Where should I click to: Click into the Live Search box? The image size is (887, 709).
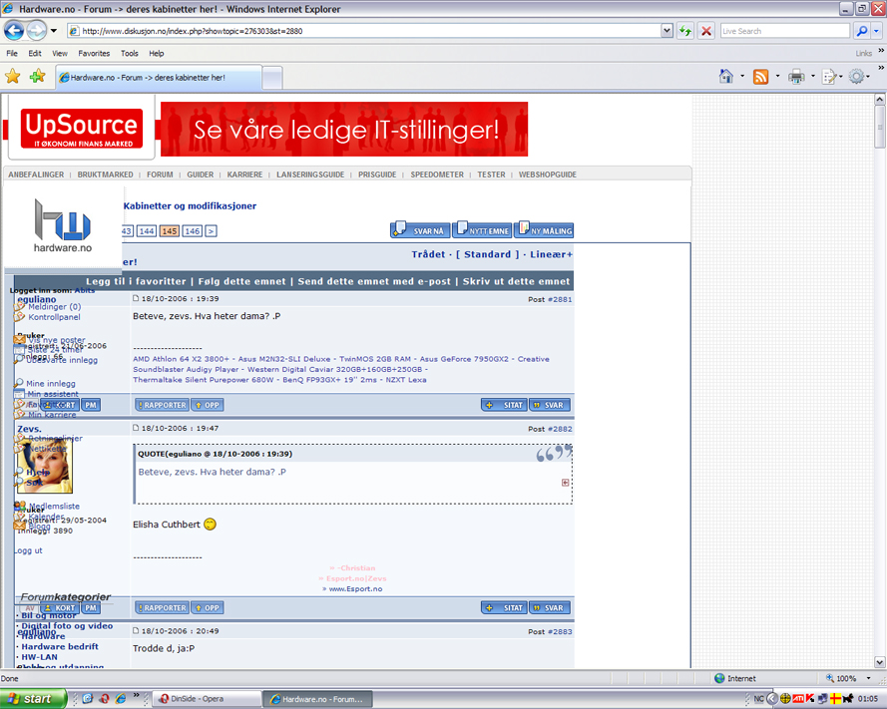(784, 31)
